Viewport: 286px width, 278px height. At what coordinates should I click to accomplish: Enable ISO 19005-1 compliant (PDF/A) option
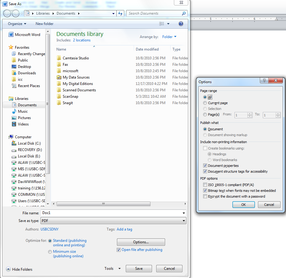click(x=205, y=185)
